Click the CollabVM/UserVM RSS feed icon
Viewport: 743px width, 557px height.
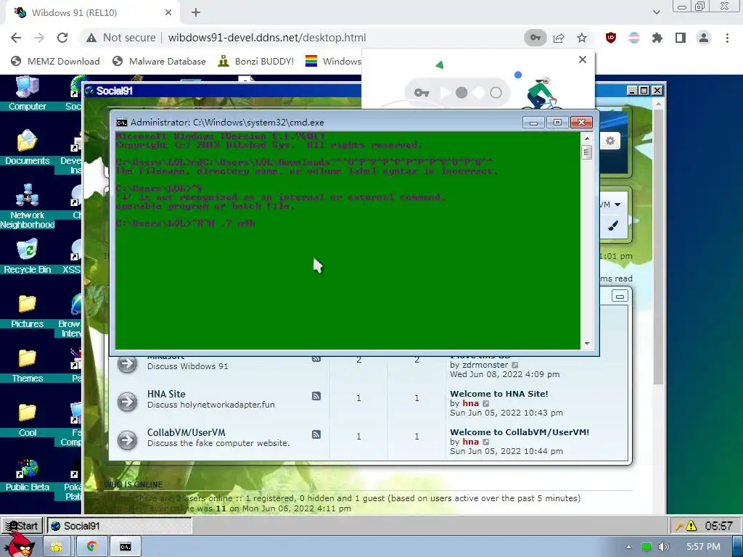[x=316, y=434]
